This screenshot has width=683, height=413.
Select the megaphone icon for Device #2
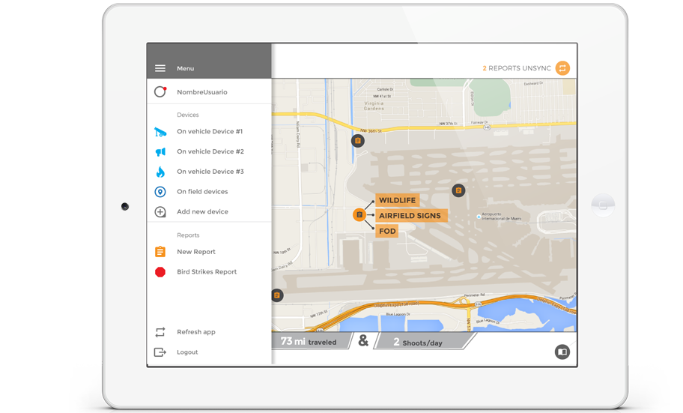coord(160,151)
